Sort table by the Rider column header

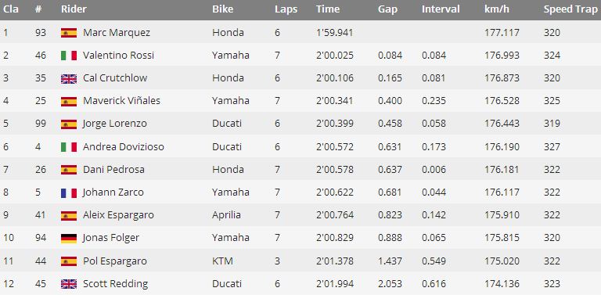[74, 9]
